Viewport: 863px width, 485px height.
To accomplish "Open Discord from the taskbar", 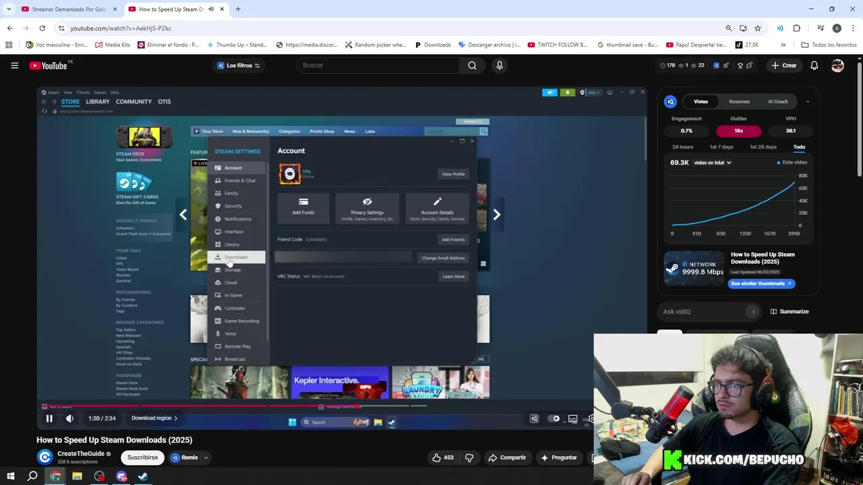I will [121, 476].
